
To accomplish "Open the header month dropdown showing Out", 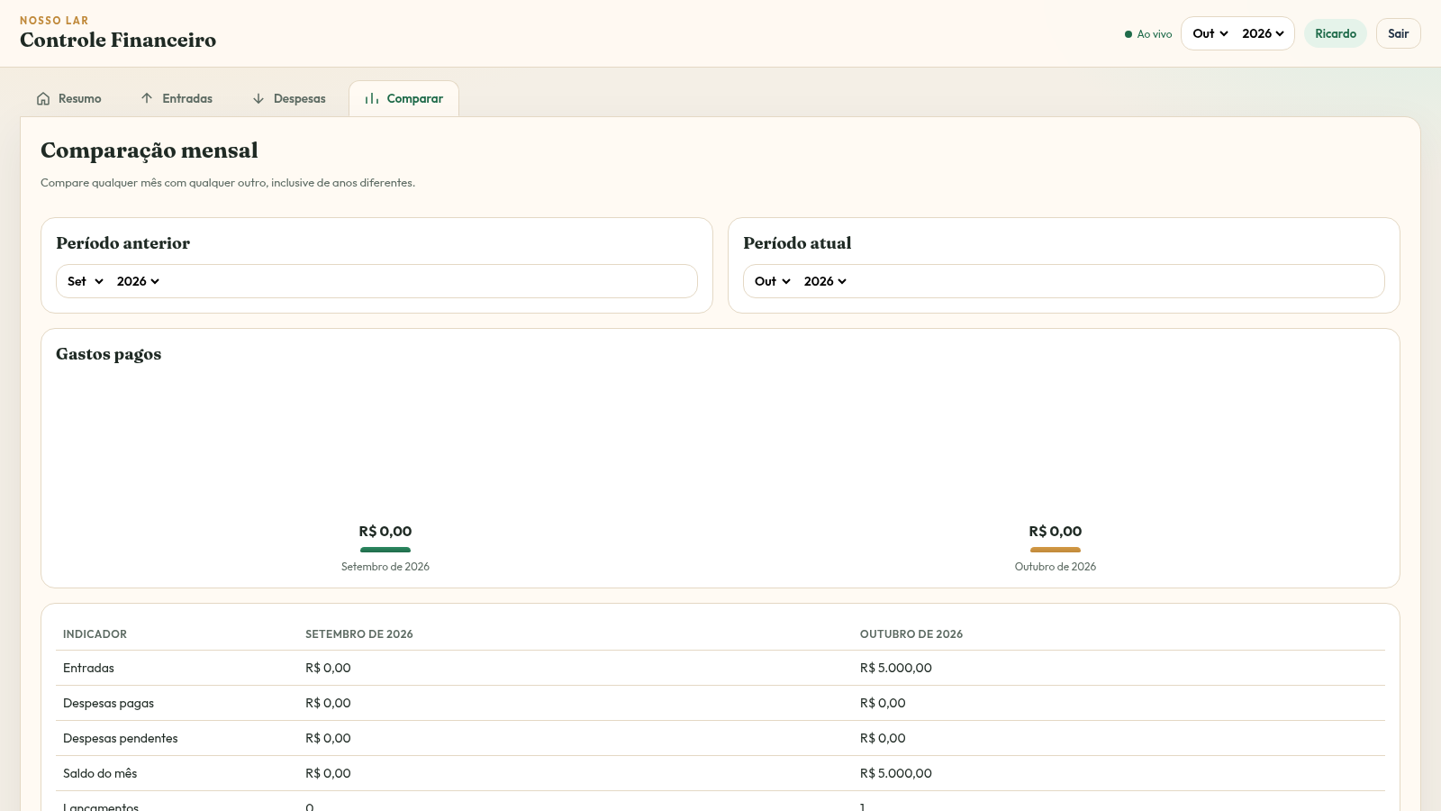I will (x=1210, y=33).
